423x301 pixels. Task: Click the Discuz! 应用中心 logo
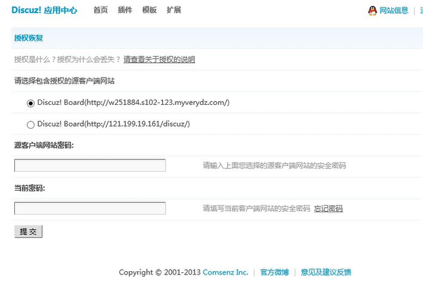[x=44, y=10]
